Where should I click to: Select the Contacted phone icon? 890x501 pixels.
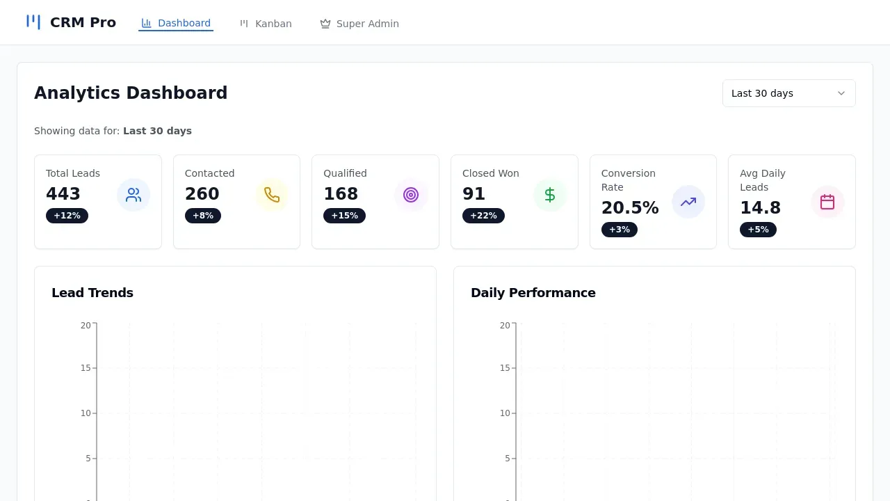272,195
